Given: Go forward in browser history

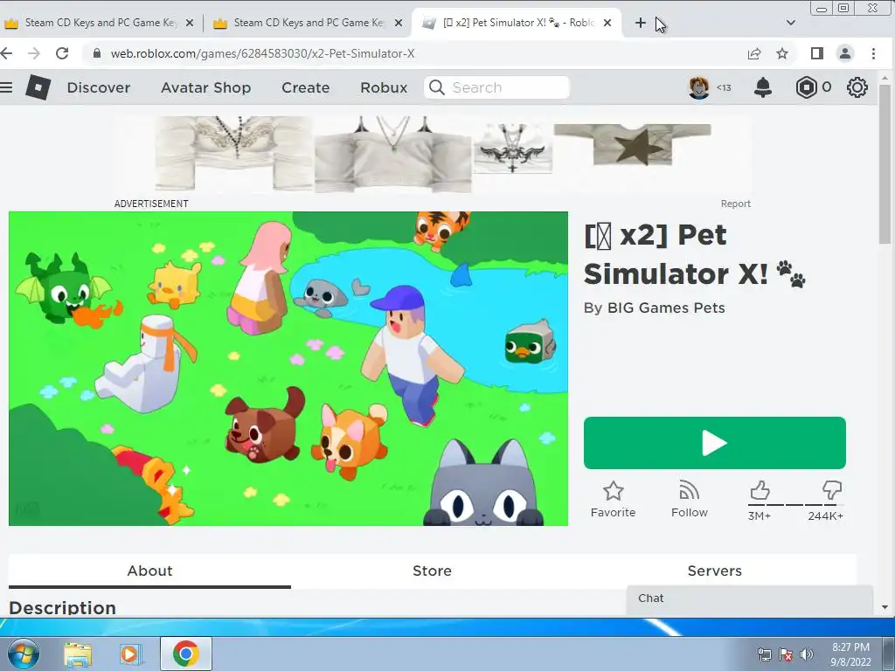Looking at the screenshot, I should tap(34, 53).
